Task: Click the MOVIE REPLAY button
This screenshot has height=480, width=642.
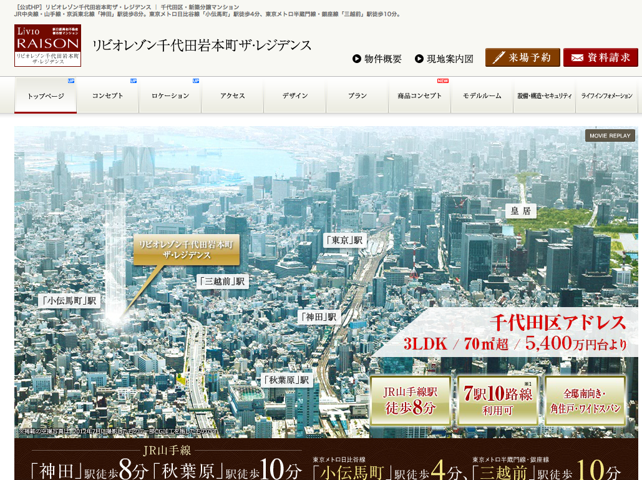Action: pos(610,135)
